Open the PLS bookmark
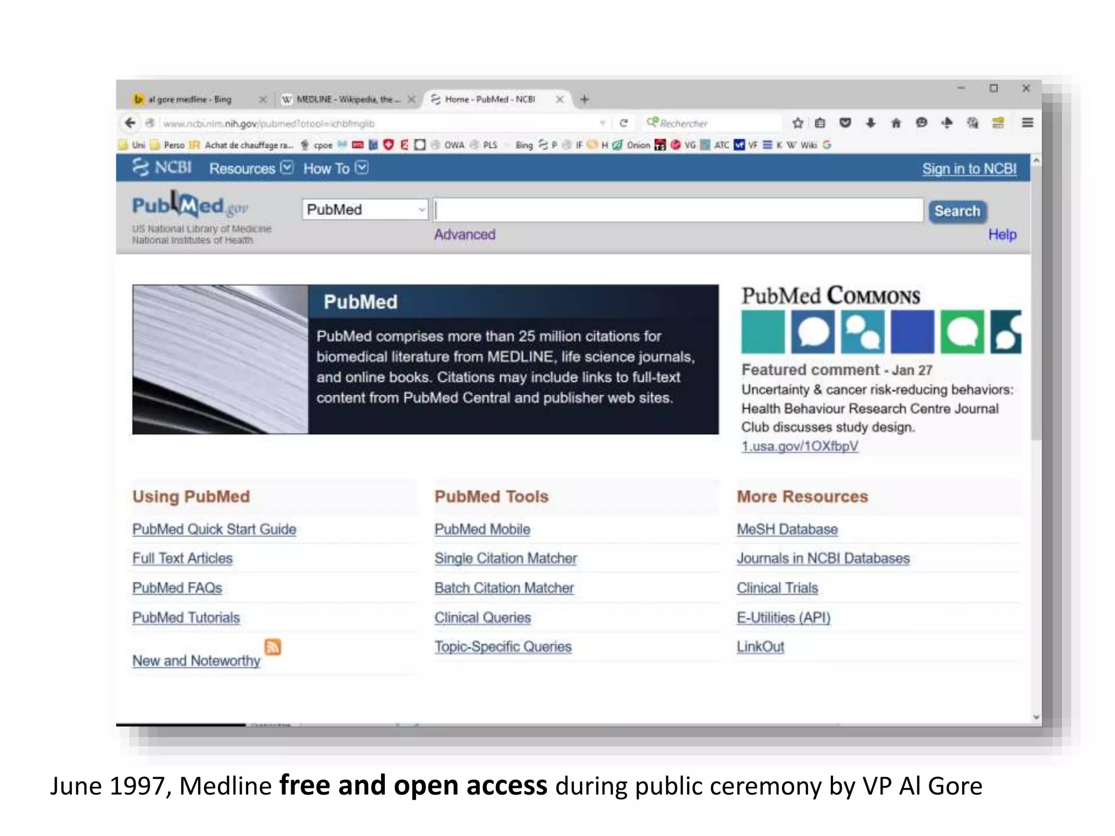Screen dimensions: 1115x836 tap(484, 145)
